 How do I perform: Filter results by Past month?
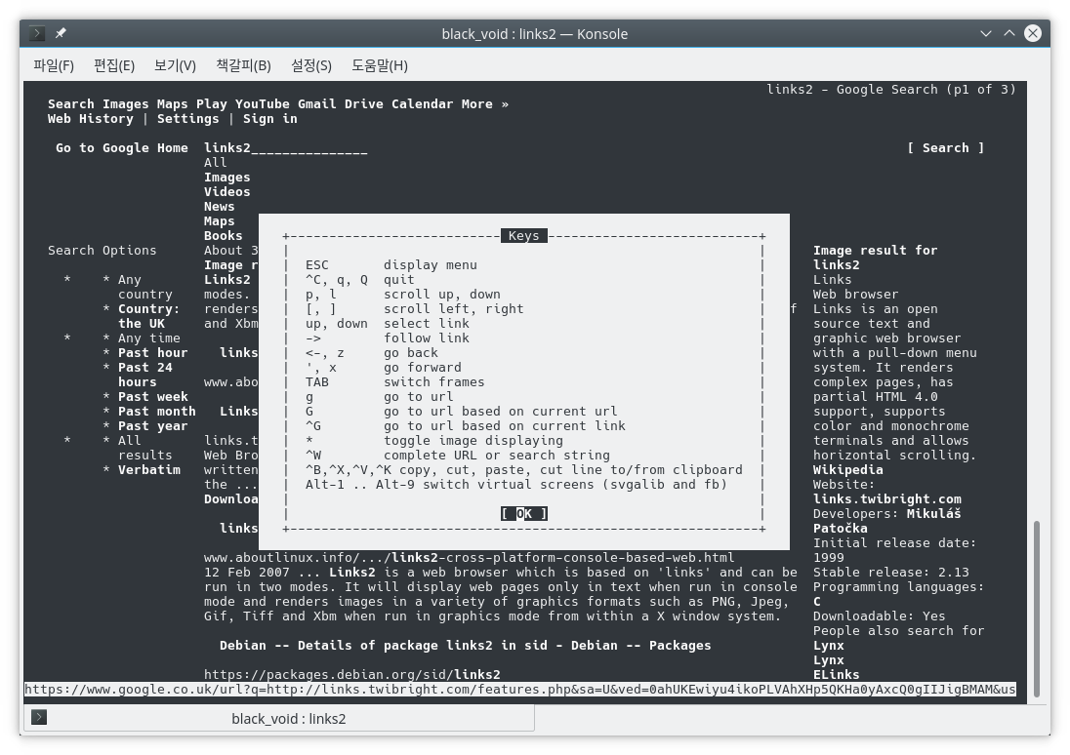point(157,412)
